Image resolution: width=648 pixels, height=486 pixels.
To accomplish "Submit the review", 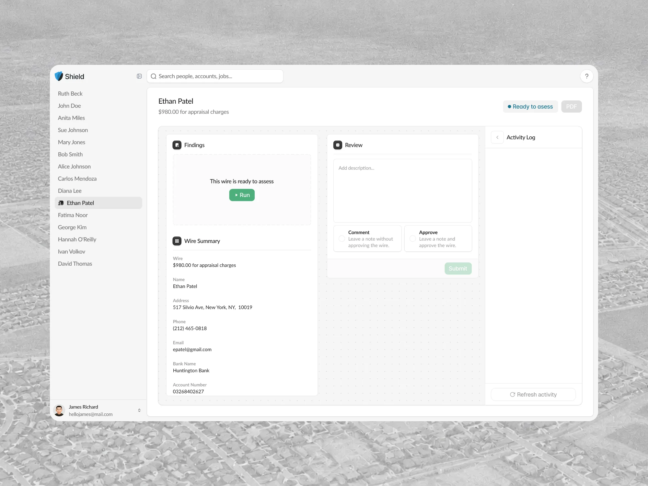I will (x=458, y=269).
